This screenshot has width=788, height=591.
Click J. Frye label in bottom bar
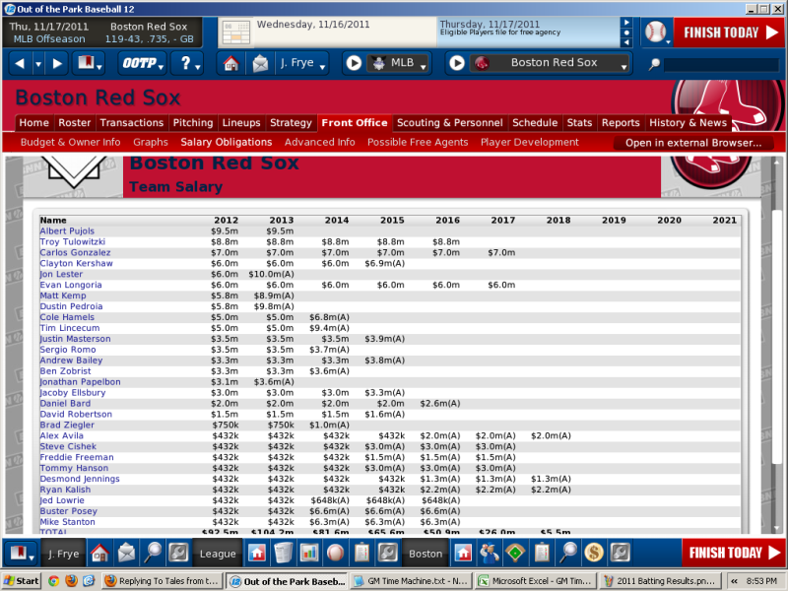pos(64,554)
